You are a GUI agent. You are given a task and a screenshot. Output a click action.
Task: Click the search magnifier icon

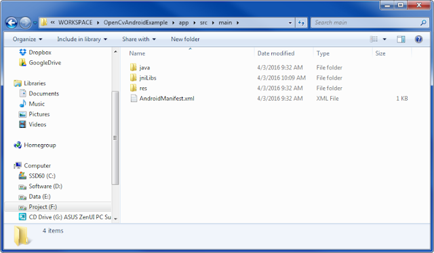(423, 22)
